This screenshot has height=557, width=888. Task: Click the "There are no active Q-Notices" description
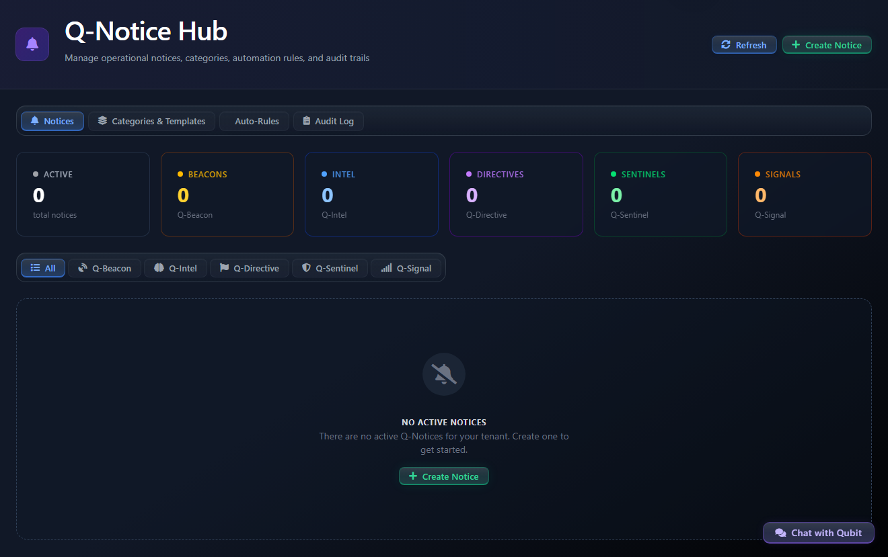tap(444, 443)
